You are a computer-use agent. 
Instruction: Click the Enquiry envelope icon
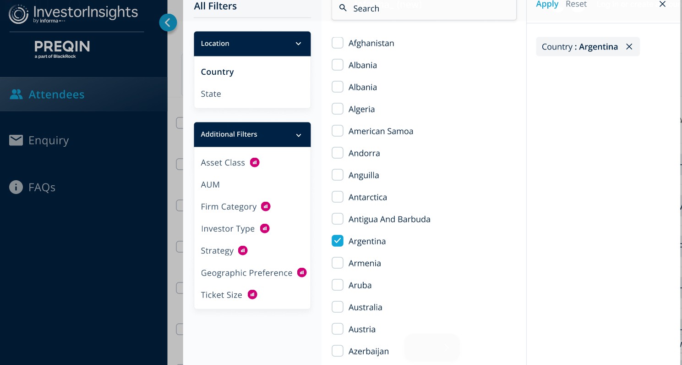16,140
